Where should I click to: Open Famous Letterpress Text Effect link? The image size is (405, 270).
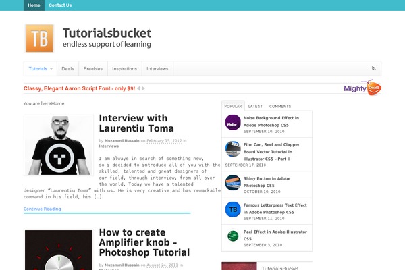[275, 209]
